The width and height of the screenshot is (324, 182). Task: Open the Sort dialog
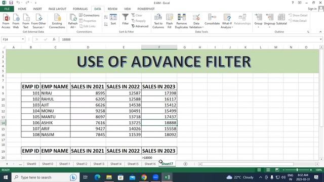(x=113, y=20)
